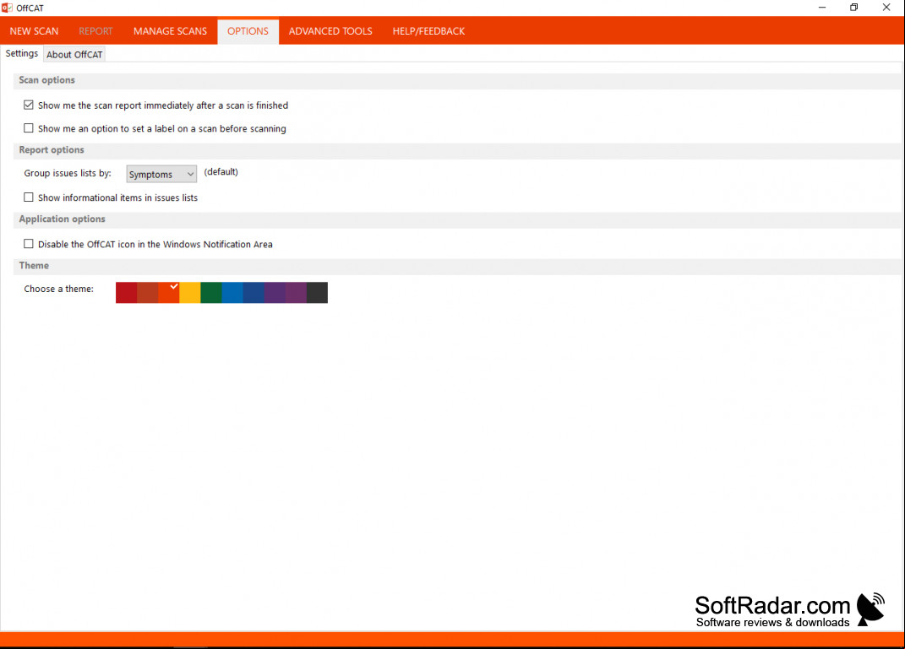Pick the plum swatch beside the dark gray one
The image size is (905, 649).
296,293
